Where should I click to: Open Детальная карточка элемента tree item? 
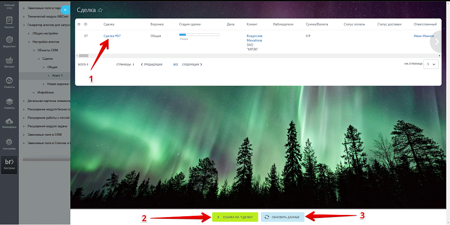pos(49,101)
